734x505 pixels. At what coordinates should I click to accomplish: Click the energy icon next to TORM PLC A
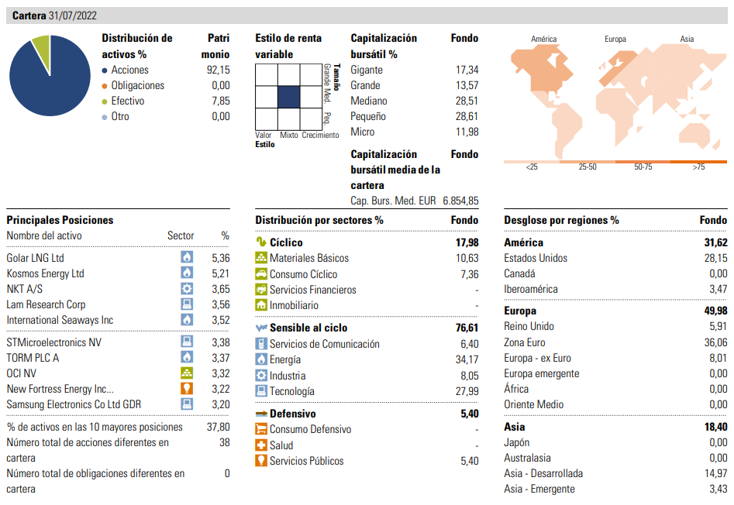pyautogui.click(x=187, y=357)
